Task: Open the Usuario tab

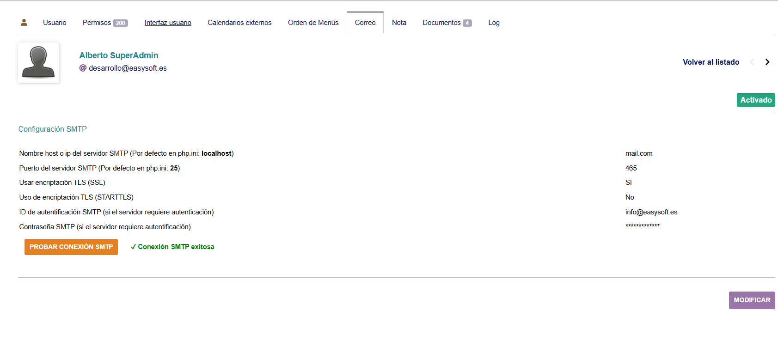Action: (x=55, y=23)
